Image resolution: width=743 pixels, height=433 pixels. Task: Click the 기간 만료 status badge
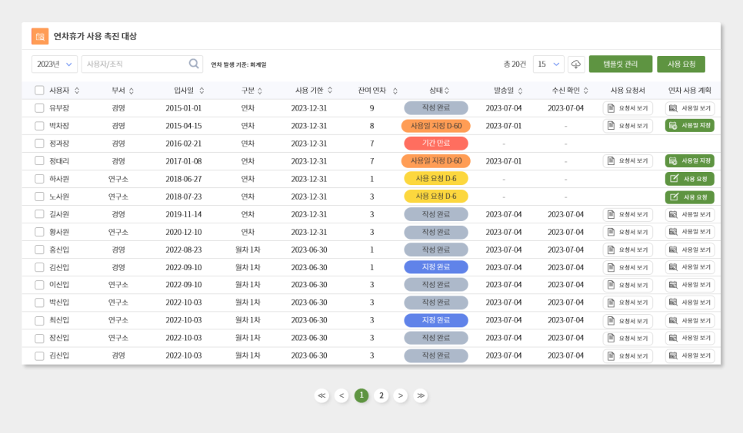[436, 143]
